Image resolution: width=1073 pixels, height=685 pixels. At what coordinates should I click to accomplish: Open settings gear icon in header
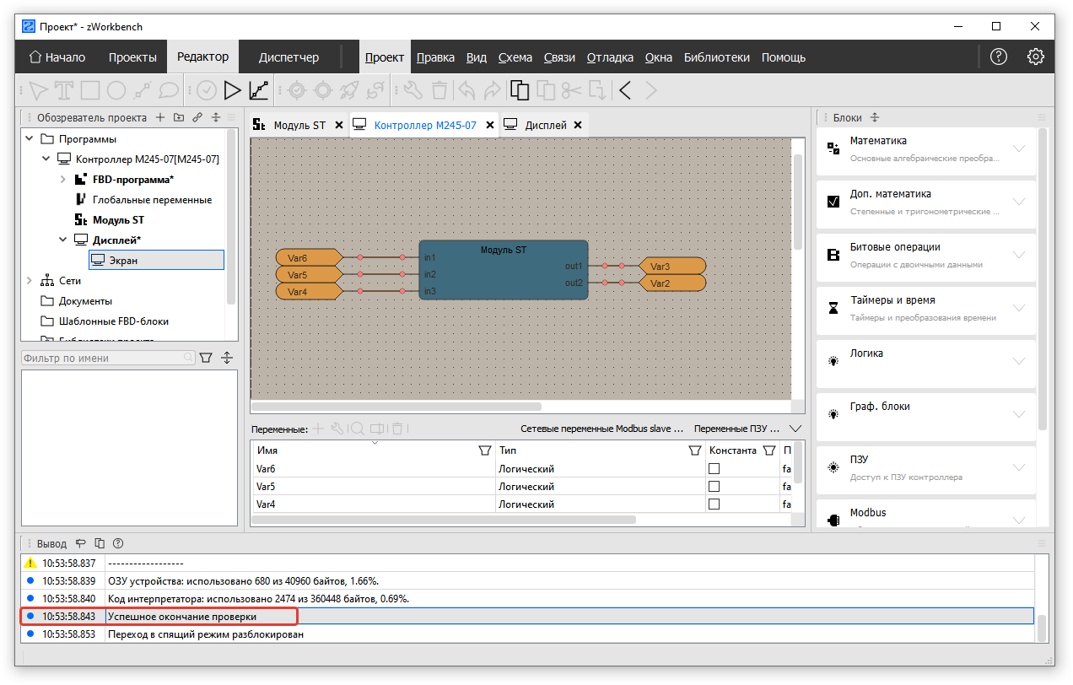(1035, 57)
